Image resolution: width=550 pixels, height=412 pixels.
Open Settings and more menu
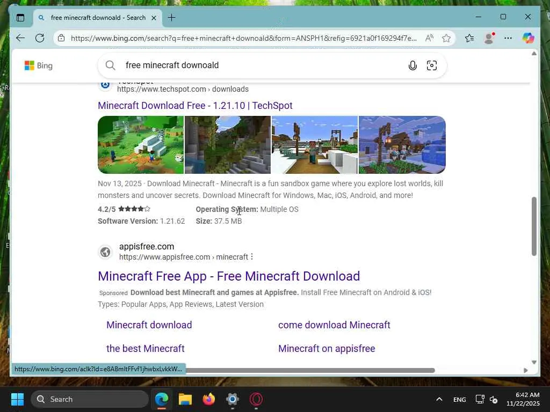(508, 38)
